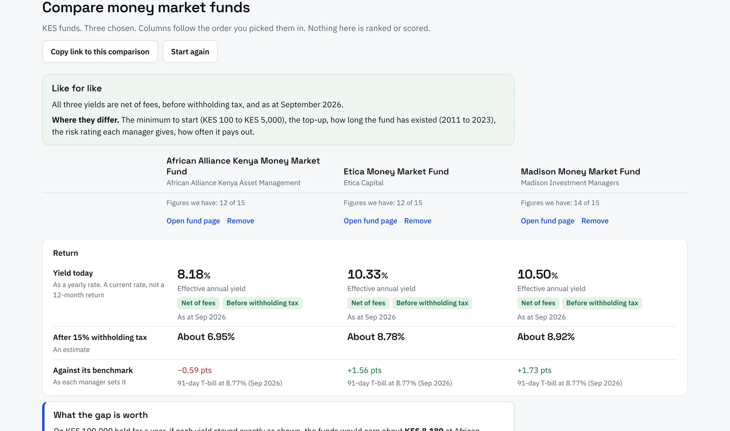
Task: Click the 'Like for like' heading
Action: point(77,88)
